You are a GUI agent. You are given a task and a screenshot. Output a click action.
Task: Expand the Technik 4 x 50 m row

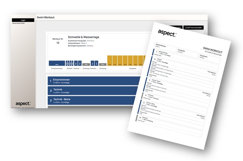93,90
